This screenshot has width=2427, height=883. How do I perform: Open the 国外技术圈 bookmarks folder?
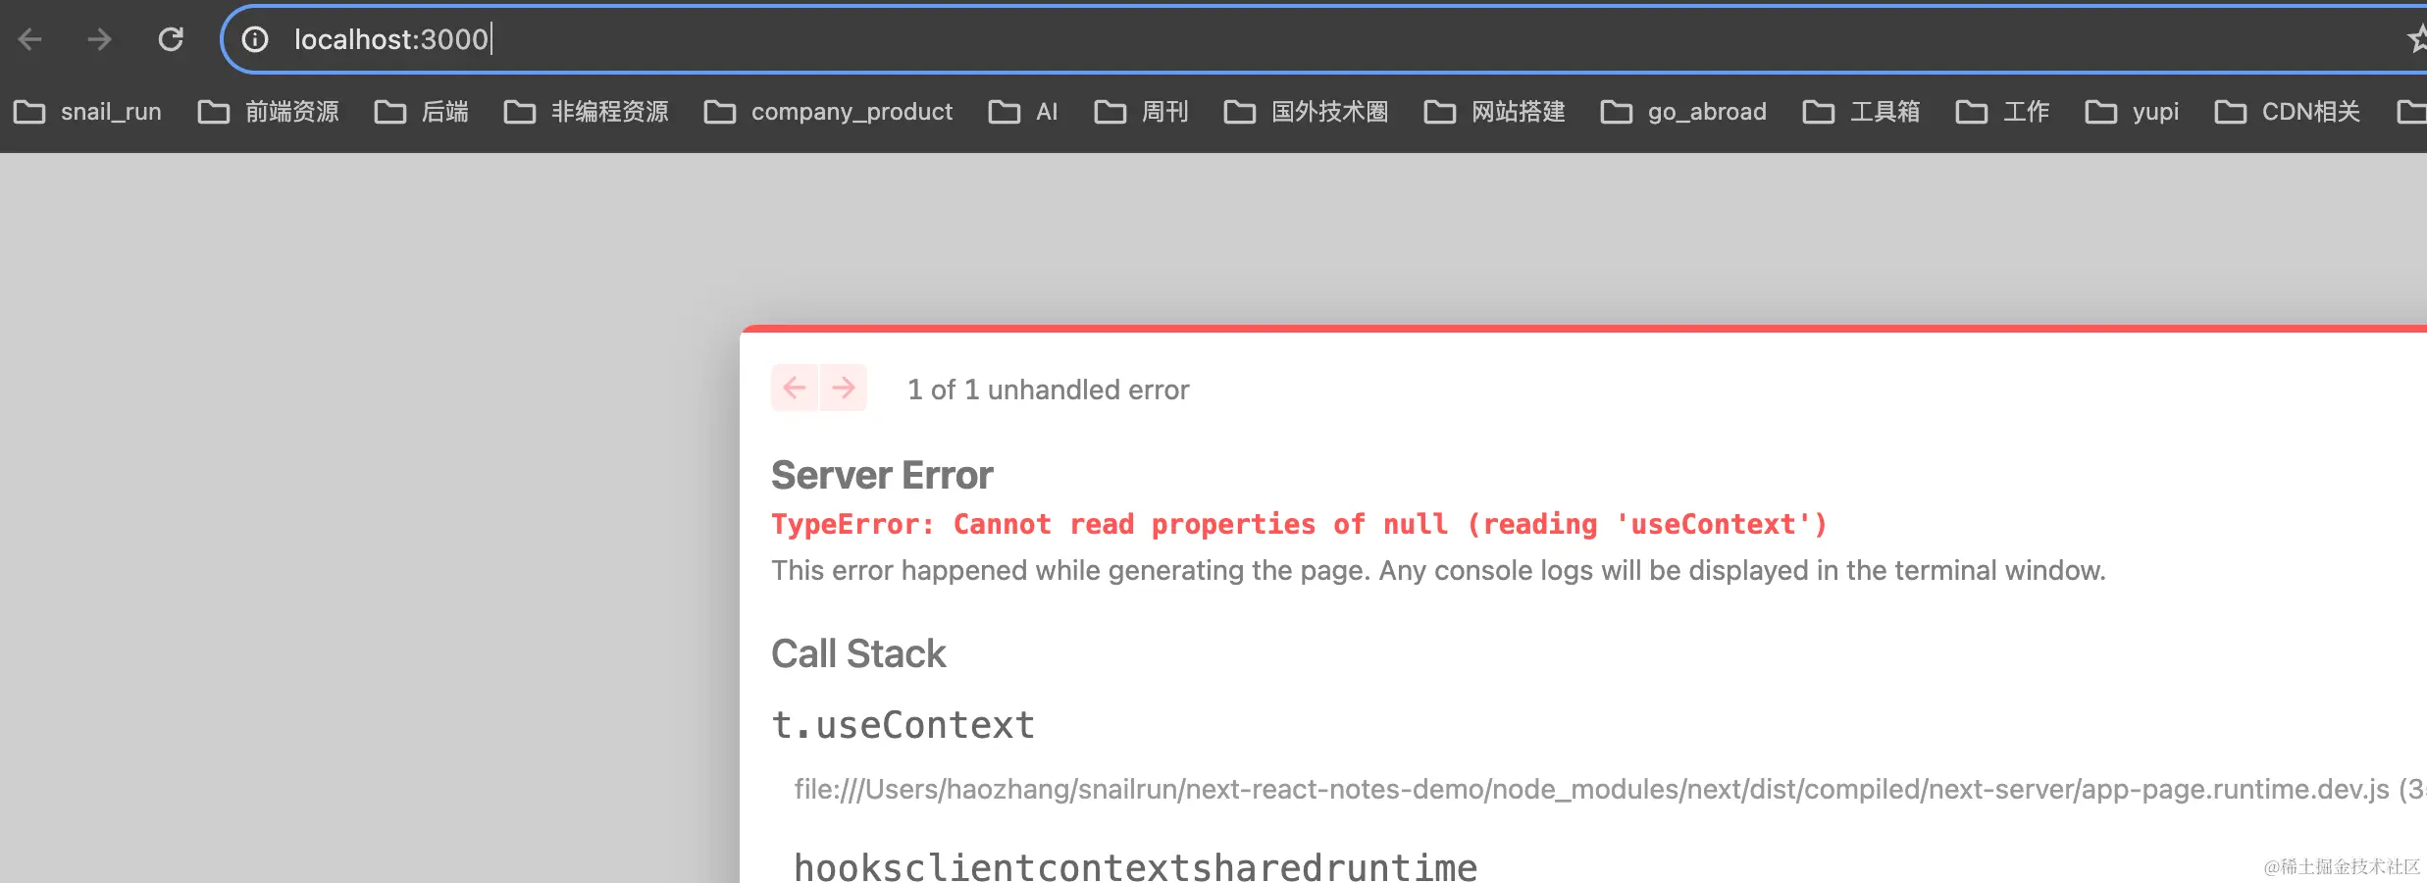1306,112
